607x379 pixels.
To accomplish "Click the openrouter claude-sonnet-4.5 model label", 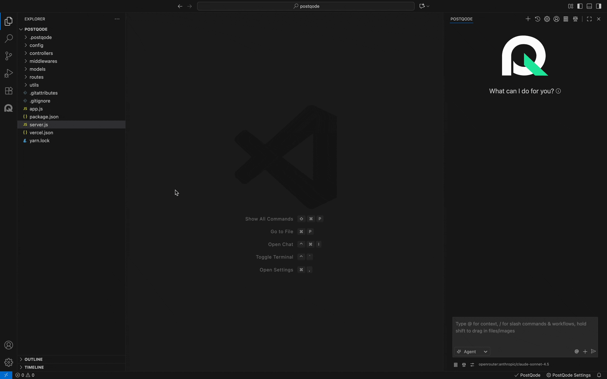I will coord(514,364).
